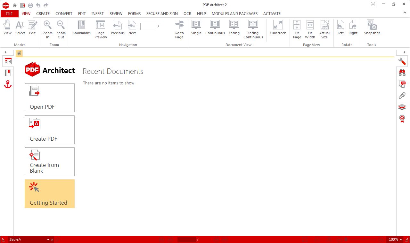The image size is (410, 243).
Task: Rotate the page Left
Action: [x=340, y=27]
